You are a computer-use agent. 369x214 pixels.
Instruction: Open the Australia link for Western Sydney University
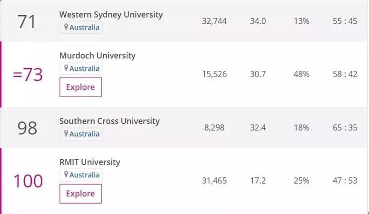pyautogui.click(x=84, y=27)
